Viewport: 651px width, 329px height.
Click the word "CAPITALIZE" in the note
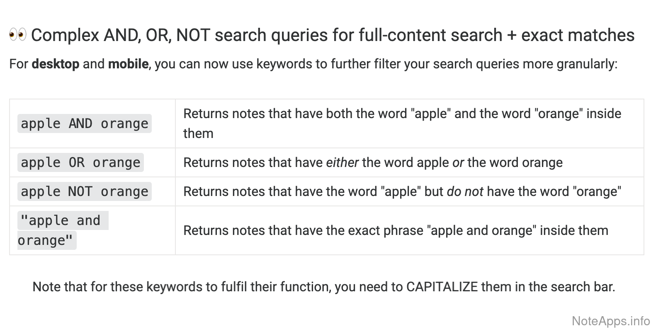442,287
